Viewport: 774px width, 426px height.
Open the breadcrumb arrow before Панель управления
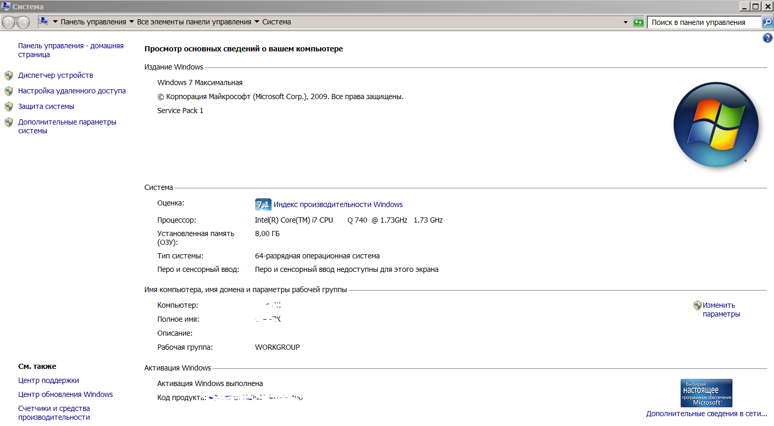click(x=55, y=22)
